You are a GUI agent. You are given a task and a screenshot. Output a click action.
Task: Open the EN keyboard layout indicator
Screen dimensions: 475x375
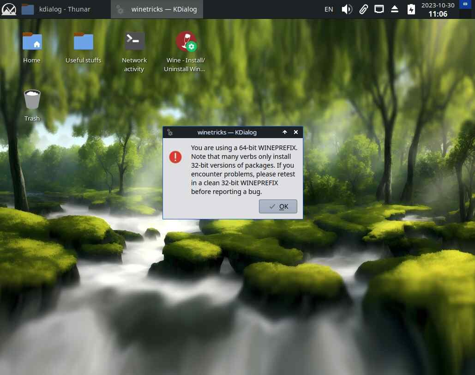328,9
